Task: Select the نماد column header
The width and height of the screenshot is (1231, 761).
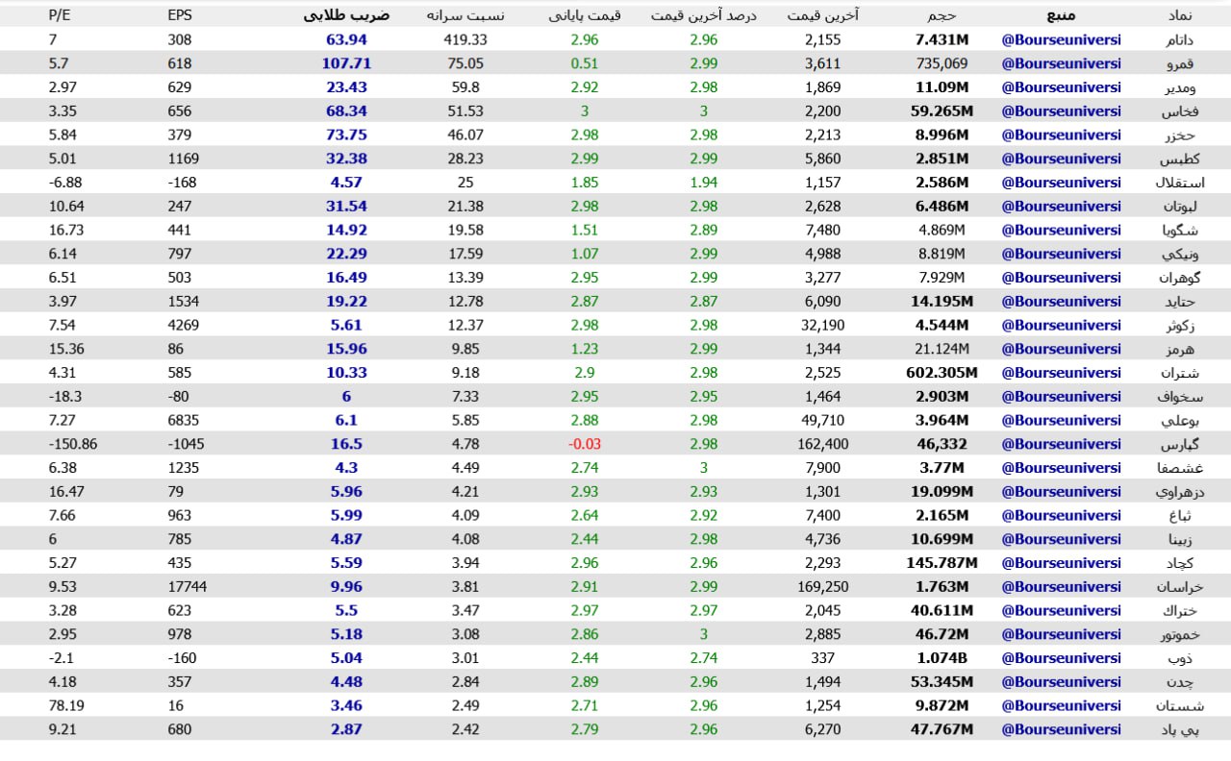Action: click(1180, 15)
